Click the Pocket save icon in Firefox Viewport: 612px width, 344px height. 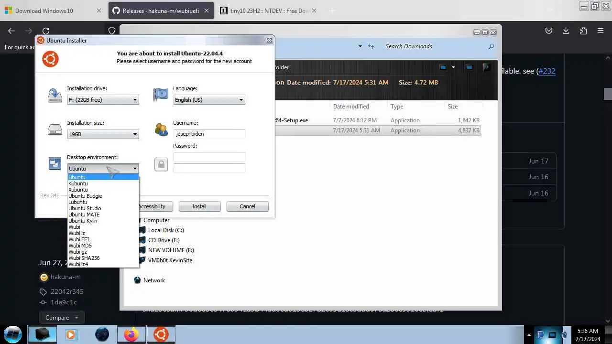[549, 31]
